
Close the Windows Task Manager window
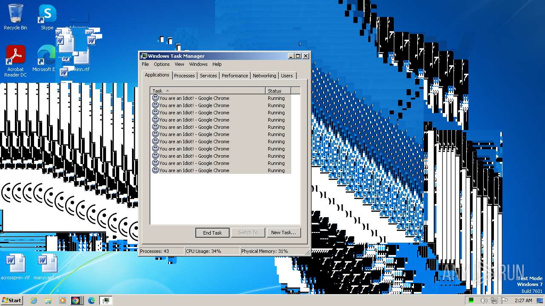coord(305,56)
